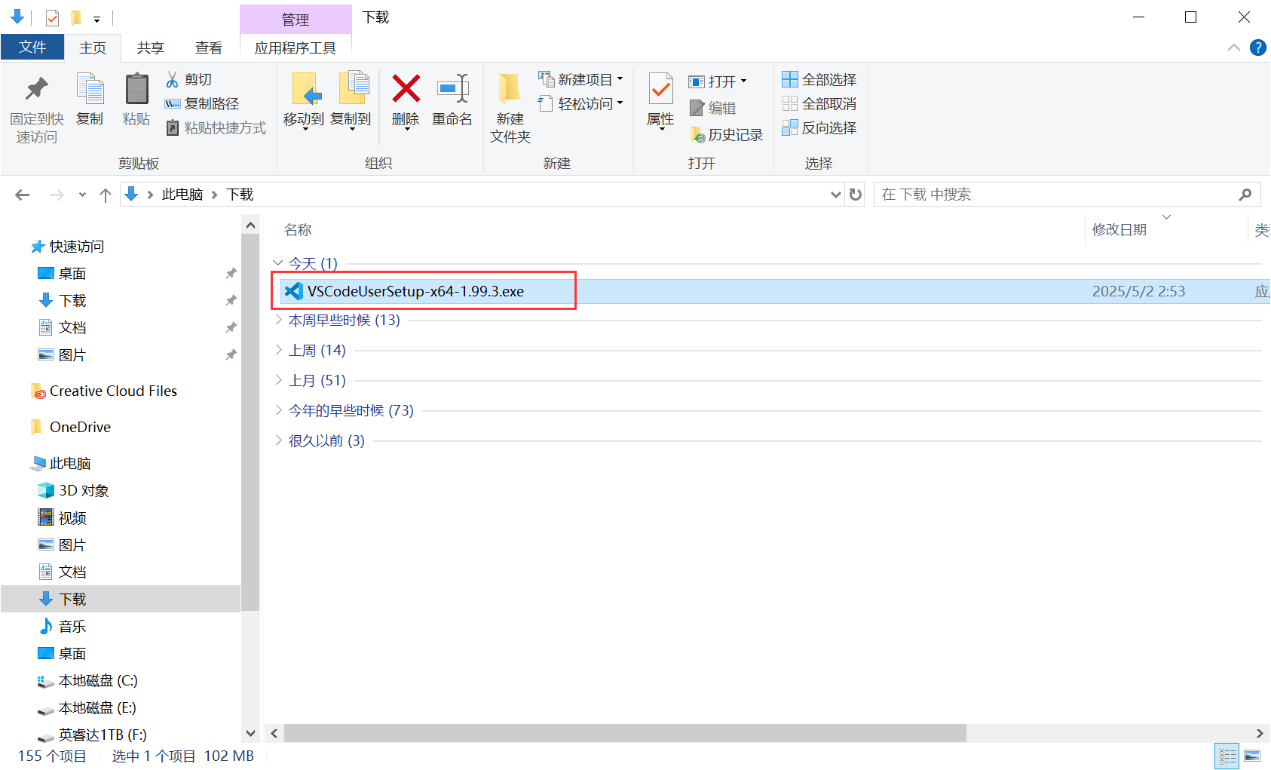Click the Properties (属性) checkmark icon
1271x770 pixels.
click(661, 89)
